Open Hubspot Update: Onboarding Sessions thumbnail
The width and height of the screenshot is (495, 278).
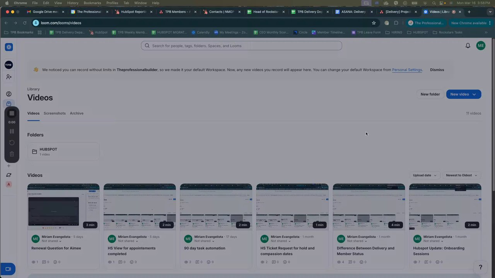pos(445,207)
